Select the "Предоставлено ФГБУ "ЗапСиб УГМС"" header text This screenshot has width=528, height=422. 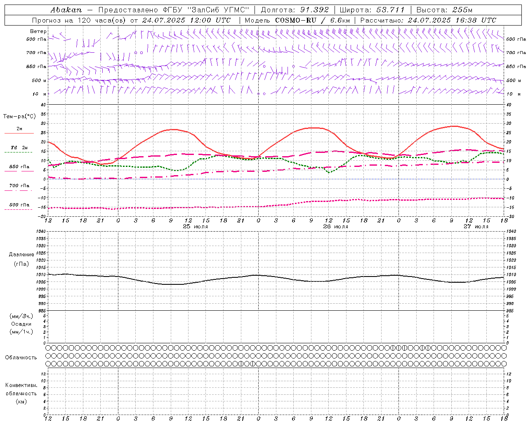tap(174, 10)
